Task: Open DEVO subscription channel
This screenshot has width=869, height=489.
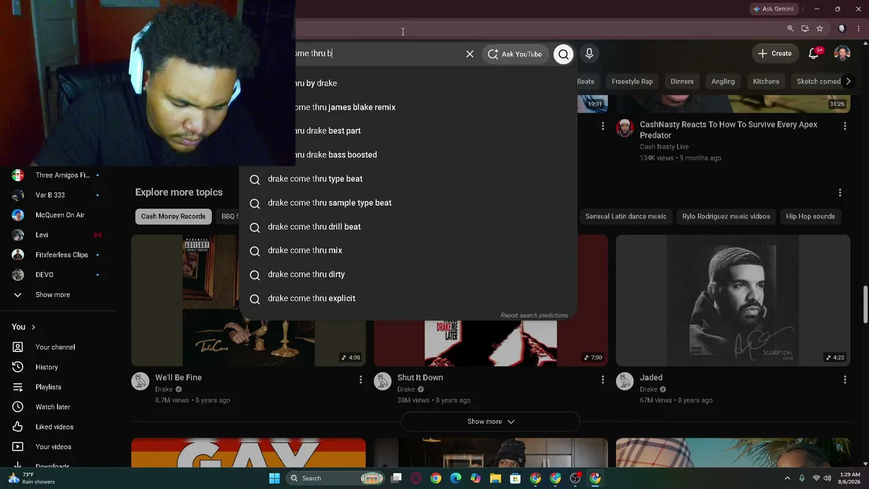Action: [58, 275]
